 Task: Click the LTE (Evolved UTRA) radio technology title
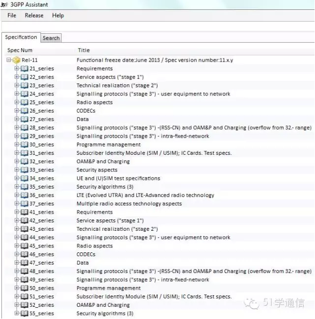coord(145,195)
